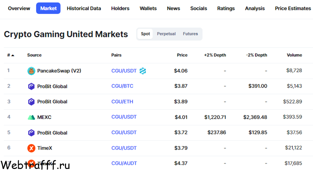Open the Overview tab

(x=19, y=8)
